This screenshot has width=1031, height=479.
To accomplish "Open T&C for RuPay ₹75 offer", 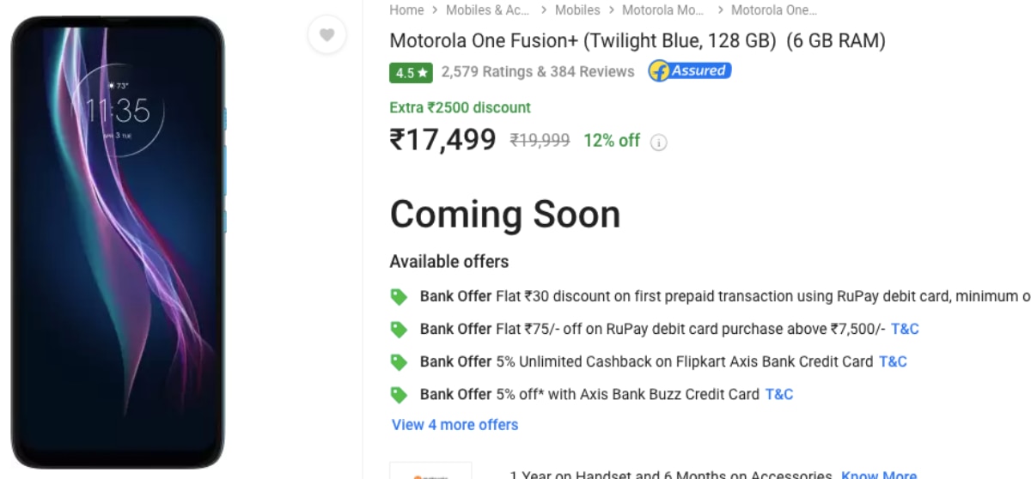I will tap(905, 330).
